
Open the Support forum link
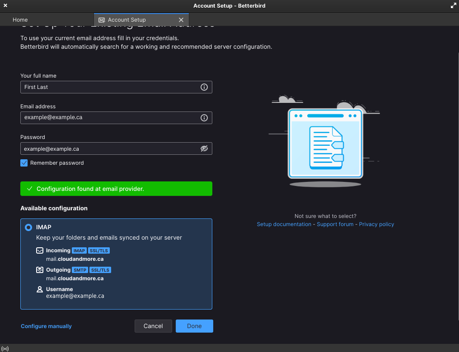pos(335,224)
